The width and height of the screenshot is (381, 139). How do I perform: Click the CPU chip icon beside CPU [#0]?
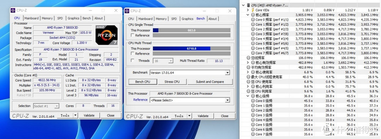point(248,5)
